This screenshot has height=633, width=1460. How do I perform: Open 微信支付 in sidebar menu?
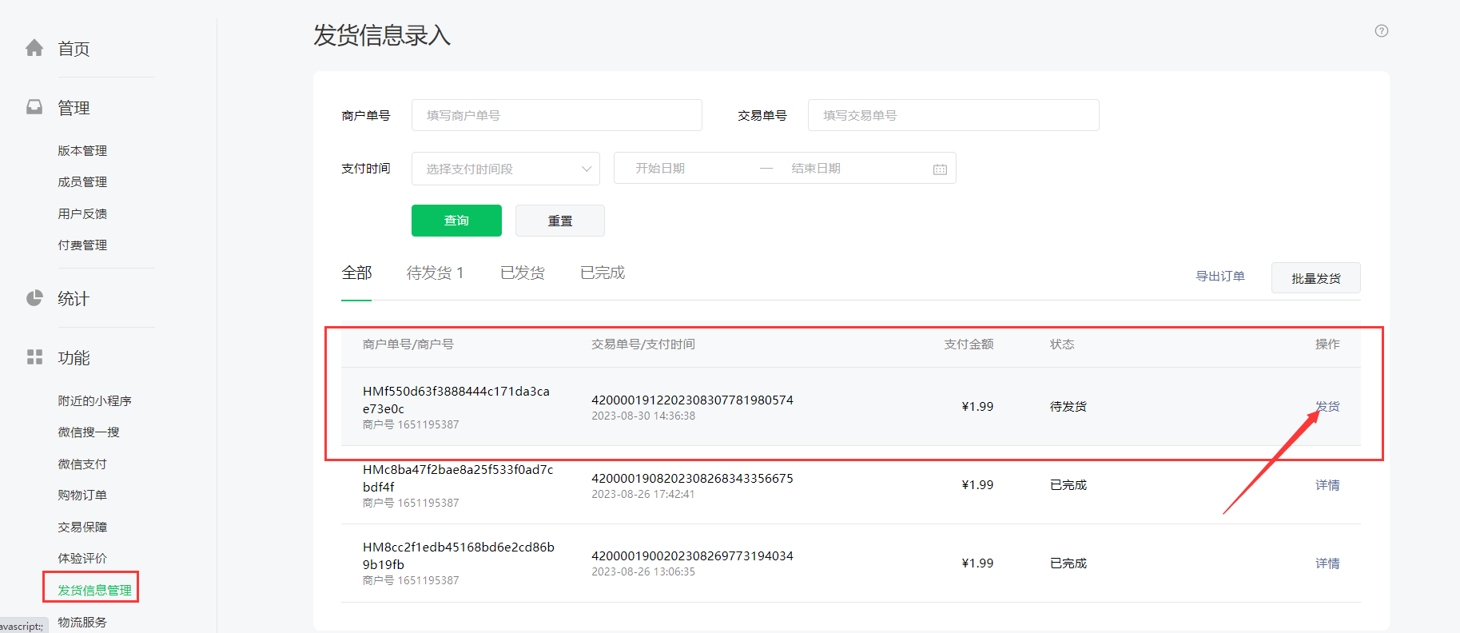(x=82, y=464)
